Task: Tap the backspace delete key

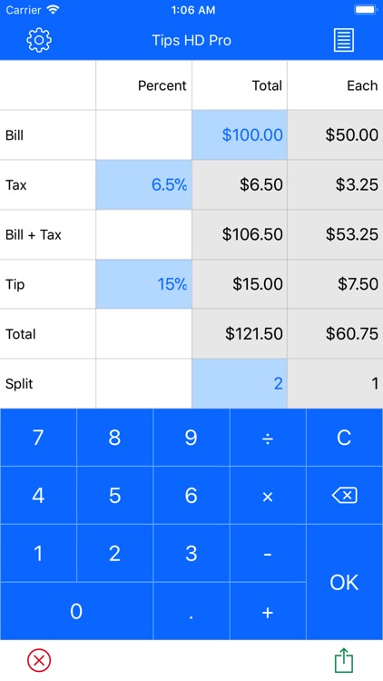Action: (345, 496)
